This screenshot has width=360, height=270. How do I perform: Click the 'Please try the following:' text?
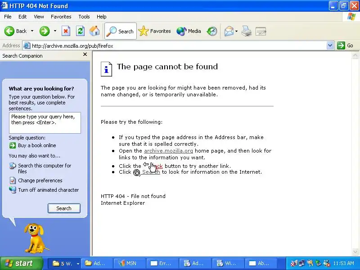(131, 122)
